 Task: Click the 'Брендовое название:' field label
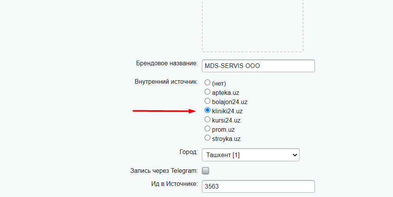pos(167,63)
